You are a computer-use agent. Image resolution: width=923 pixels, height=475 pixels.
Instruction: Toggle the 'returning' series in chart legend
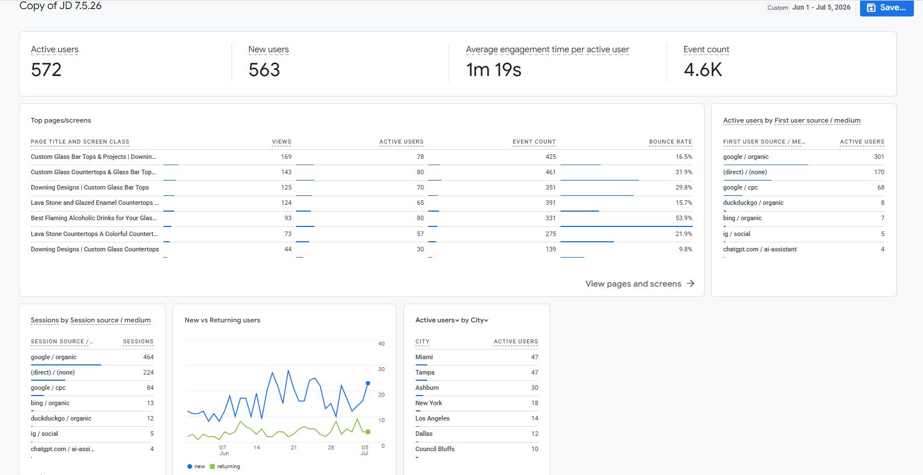pyautogui.click(x=225, y=466)
